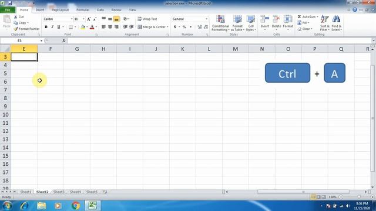Open Format as Table gallery
Image resolution: width=376 pixels, height=211 pixels.
(x=237, y=23)
